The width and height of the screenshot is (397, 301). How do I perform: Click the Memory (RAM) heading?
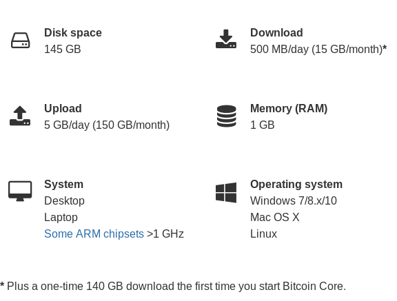point(289,109)
